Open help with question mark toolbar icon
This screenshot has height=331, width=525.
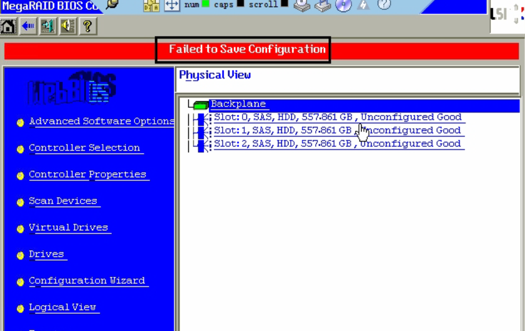(88, 26)
